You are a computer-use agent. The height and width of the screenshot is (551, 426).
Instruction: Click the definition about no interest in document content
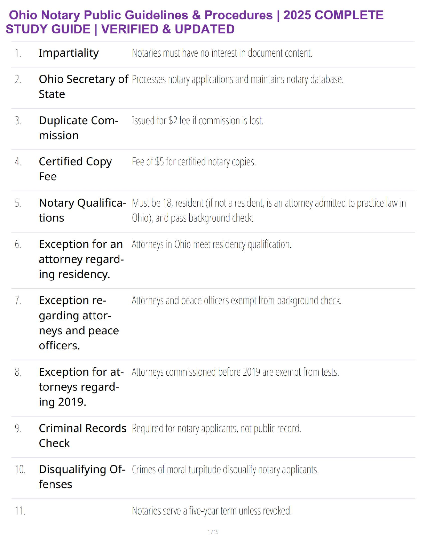click(x=222, y=53)
